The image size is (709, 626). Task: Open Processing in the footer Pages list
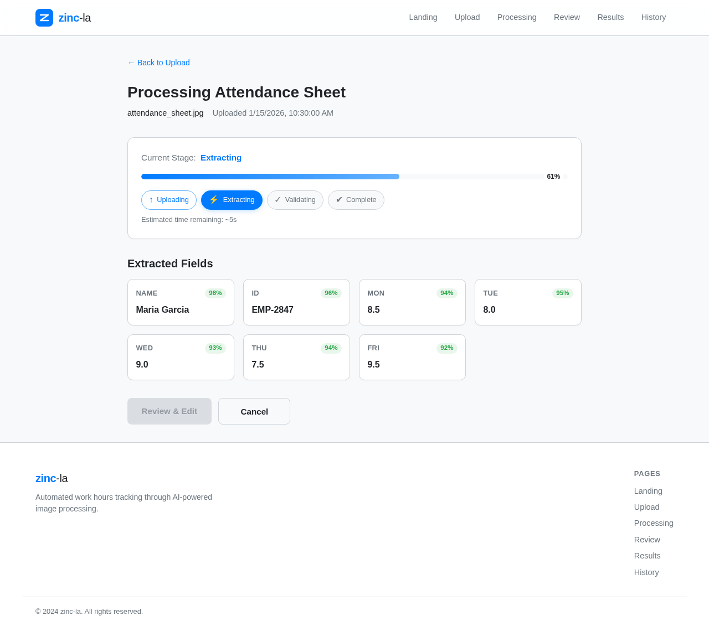tap(654, 523)
